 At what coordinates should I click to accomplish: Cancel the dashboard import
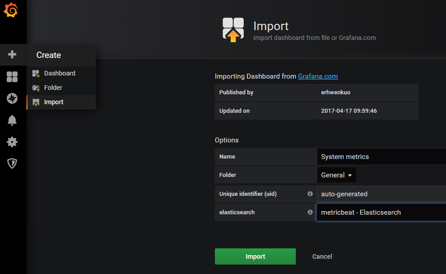tap(322, 256)
